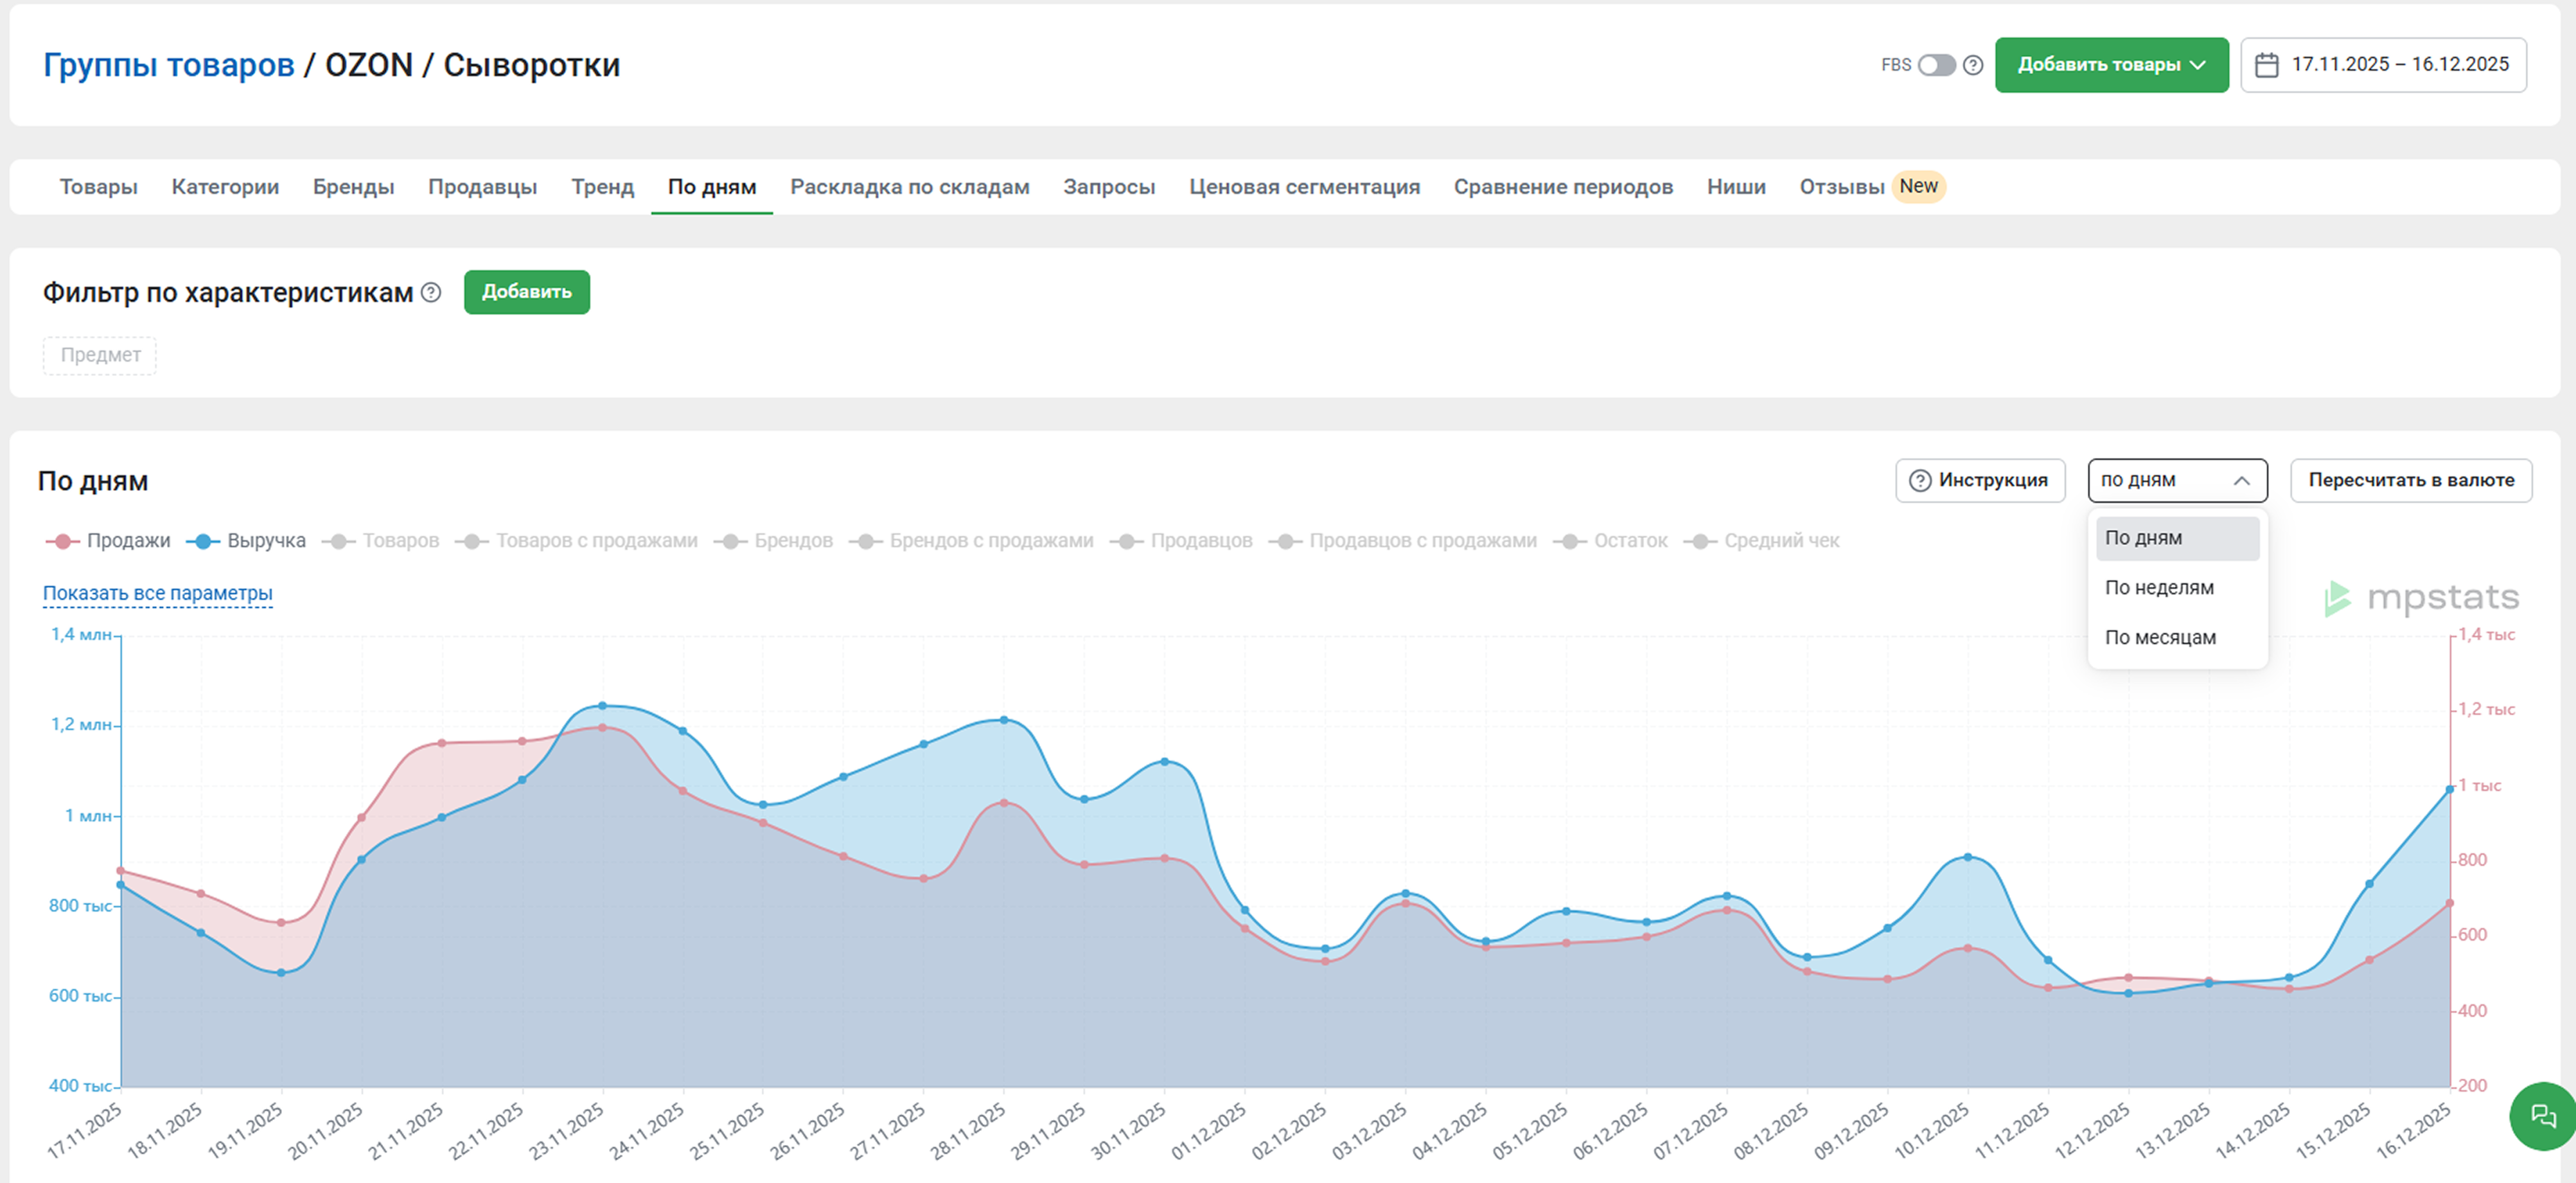Click help icon beside Фильтр по характеристикам
The width and height of the screenshot is (2576, 1183).
pyautogui.click(x=431, y=292)
